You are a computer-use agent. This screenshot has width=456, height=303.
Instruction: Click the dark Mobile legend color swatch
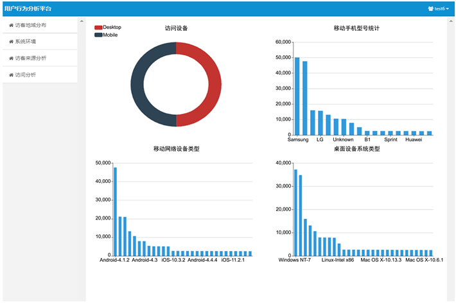click(x=98, y=35)
